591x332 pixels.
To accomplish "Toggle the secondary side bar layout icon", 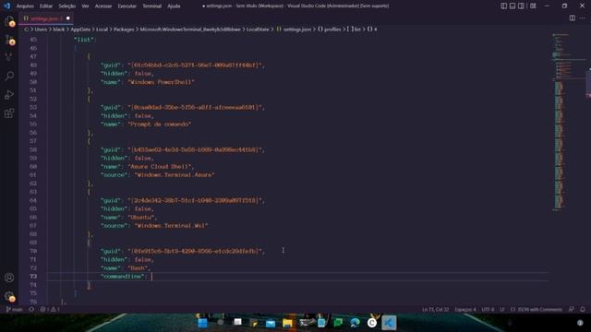I will 521,6.
